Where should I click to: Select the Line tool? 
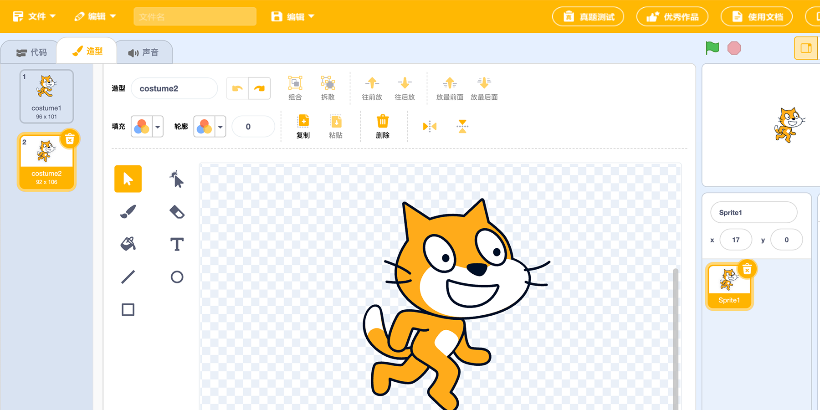(x=128, y=277)
